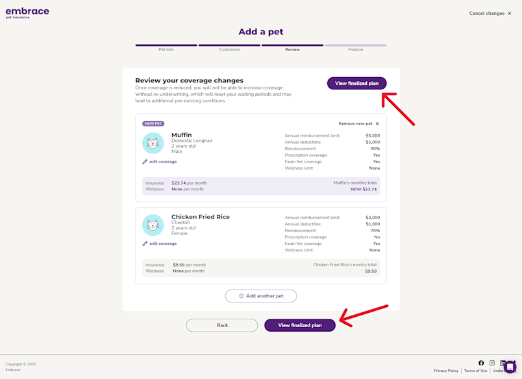
Task: Click View finalized plan at top
Action: pos(356,83)
